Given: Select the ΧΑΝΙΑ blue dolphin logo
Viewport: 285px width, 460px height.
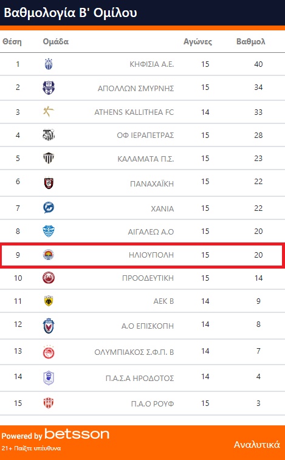Looking at the screenshot, I should click(49, 208).
